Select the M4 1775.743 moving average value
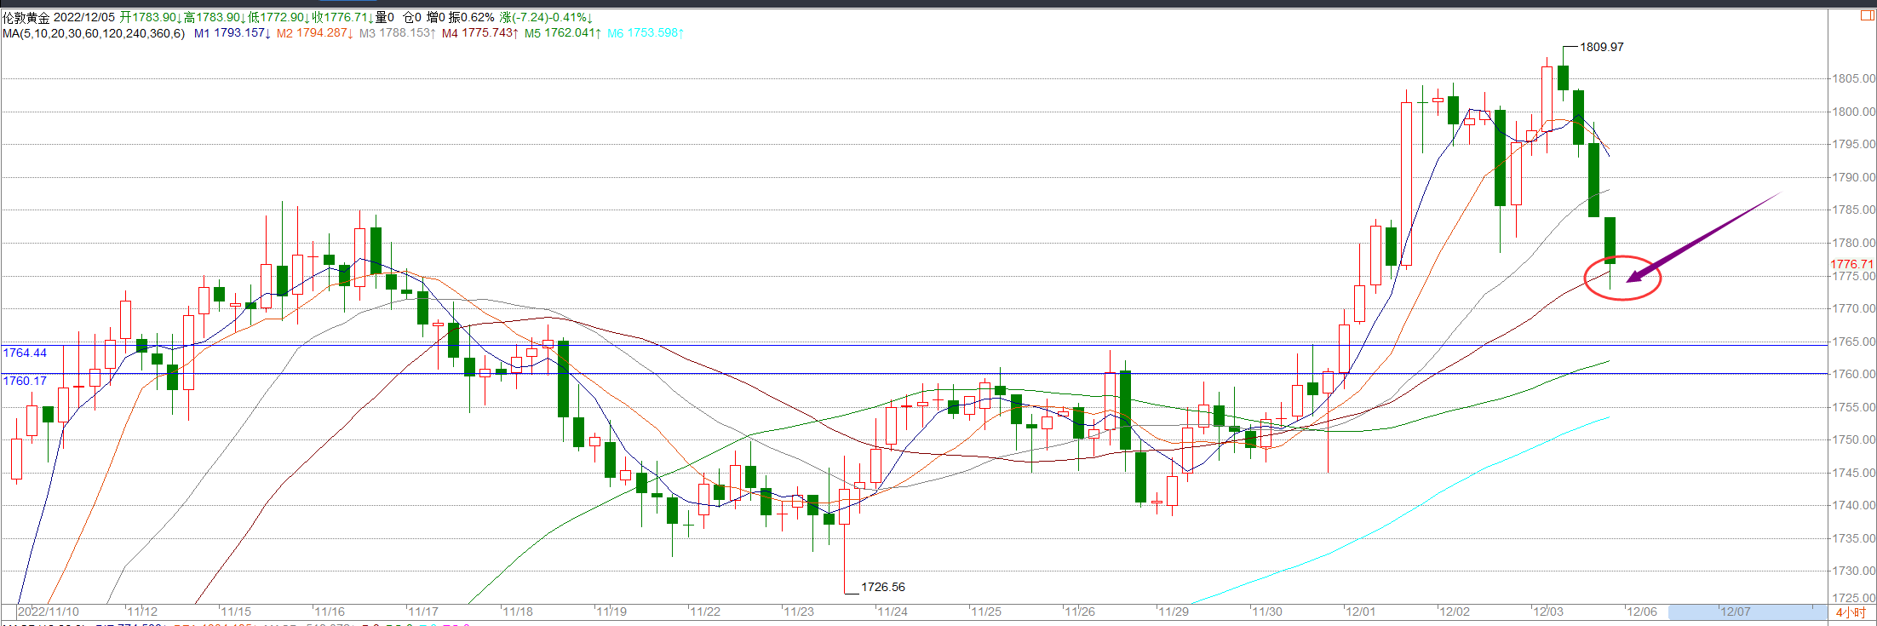 480,33
